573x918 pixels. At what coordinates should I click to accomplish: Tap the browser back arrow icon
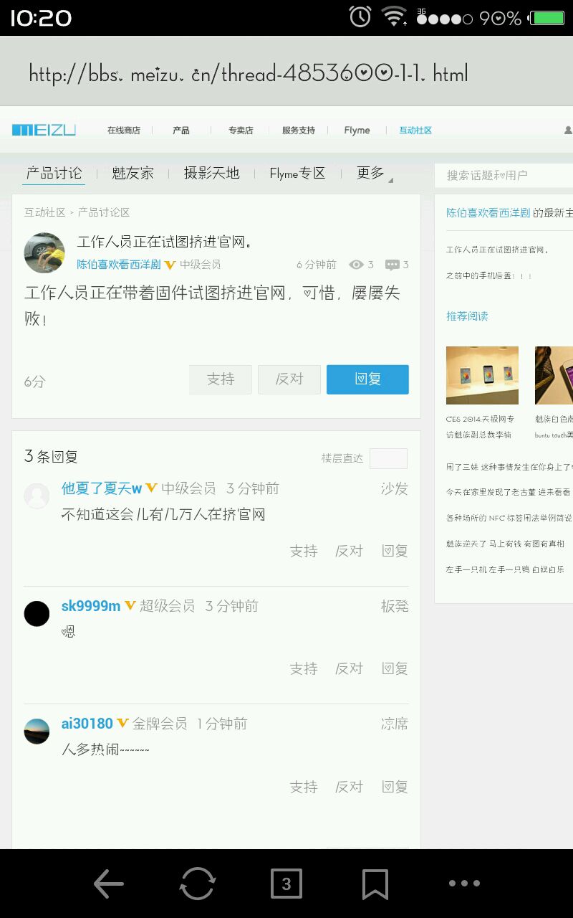pyautogui.click(x=109, y=884)
